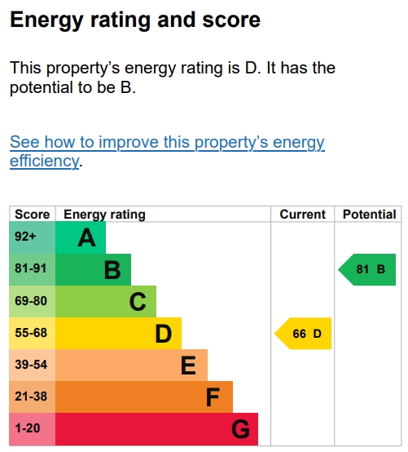Click the 69-80 score cell
Viewport: 408px width, 452px height.
click(33, 302)
